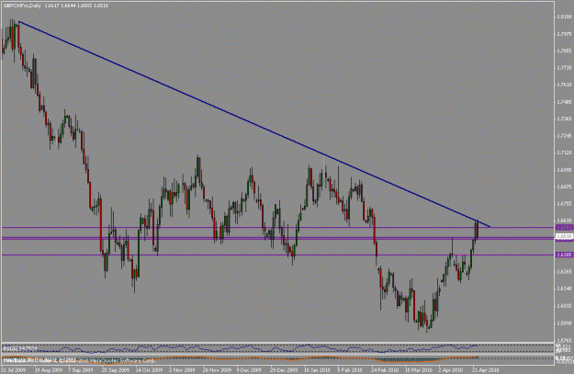574x374 pixels.
Task: Click the 1.7485 price axis label
Action: (564, 101)
